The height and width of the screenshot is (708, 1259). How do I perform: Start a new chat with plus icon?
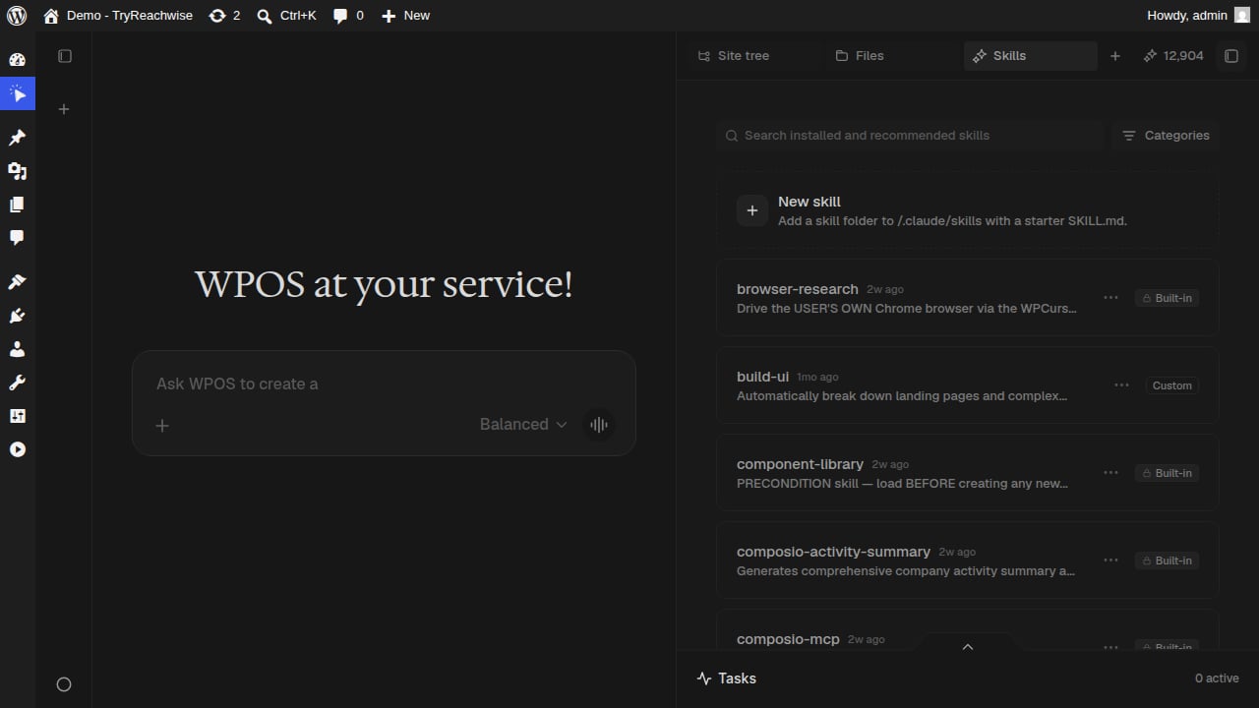tap(64, 109)
